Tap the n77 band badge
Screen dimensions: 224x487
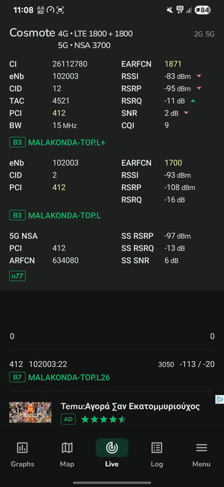[x=18, y=276]
